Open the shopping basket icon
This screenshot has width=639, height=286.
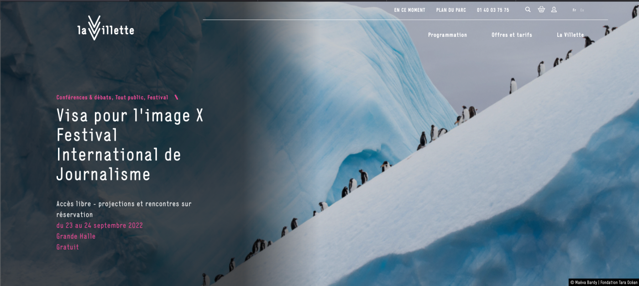(541, 10)
